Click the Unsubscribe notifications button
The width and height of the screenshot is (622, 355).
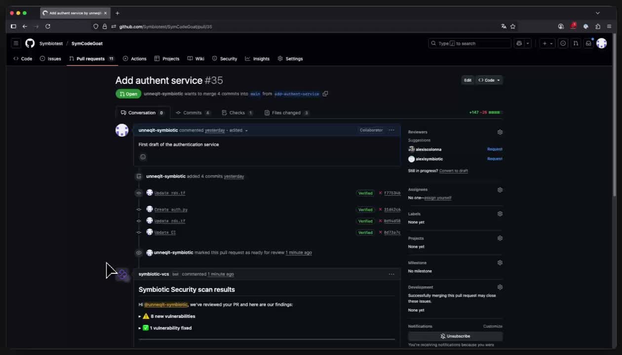click(455, 336)
